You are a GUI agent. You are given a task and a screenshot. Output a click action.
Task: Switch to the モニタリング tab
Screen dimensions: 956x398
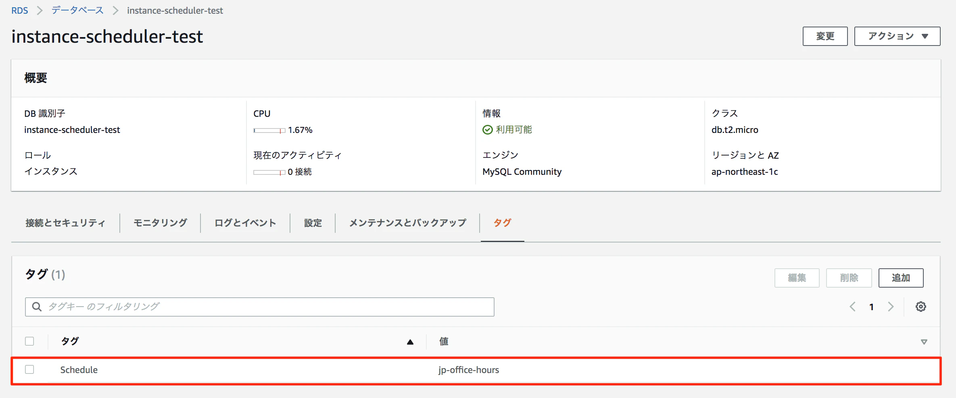(x=160, y=223)
